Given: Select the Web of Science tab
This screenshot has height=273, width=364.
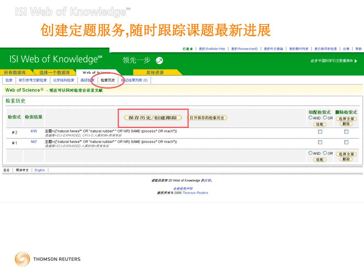Looking at the screenshot, I should coord(96,73).
